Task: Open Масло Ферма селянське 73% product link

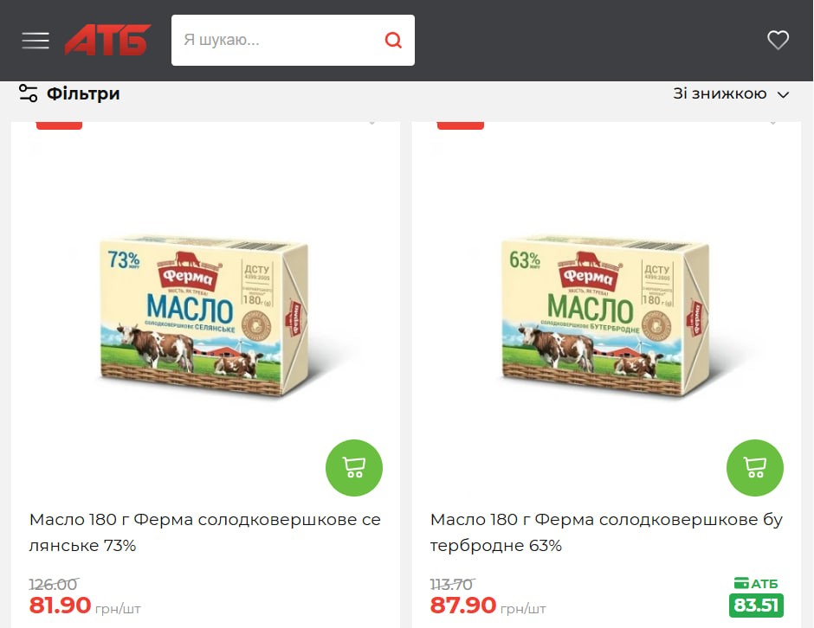Action: (205, 532)
